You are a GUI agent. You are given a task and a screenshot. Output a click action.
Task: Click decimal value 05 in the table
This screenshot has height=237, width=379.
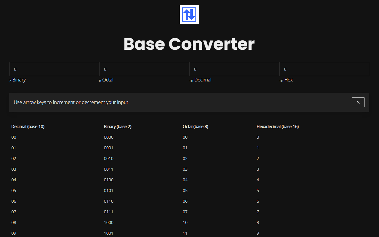(x=14, y=190)
